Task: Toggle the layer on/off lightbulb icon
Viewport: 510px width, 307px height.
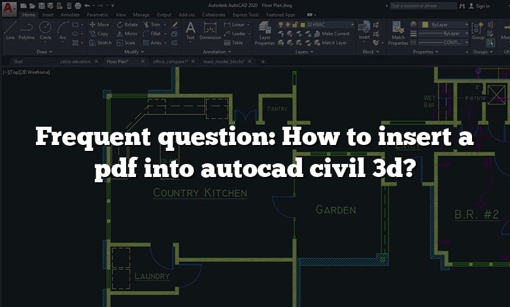Action: point(281,24)
